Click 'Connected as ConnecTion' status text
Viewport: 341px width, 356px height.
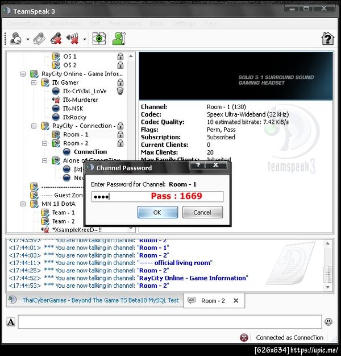click(289, 338)
